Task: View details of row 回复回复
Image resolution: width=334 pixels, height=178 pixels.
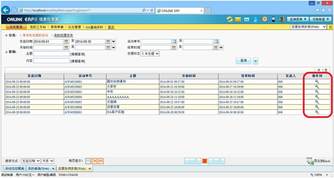Action: pyautogui.click(x=317, y=107)
